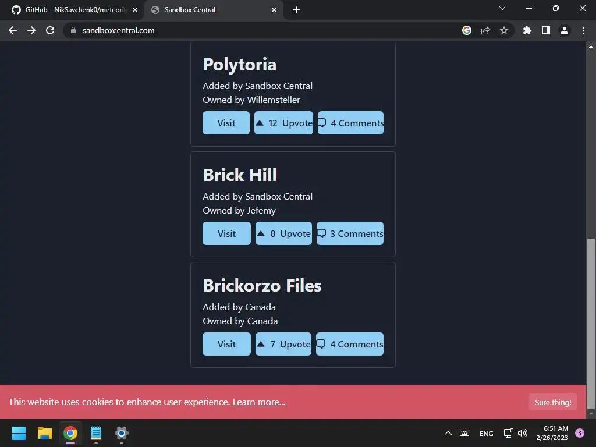596x447 pixels.
Task: Show hidden system tray icons
Action: tap(448, 433)
